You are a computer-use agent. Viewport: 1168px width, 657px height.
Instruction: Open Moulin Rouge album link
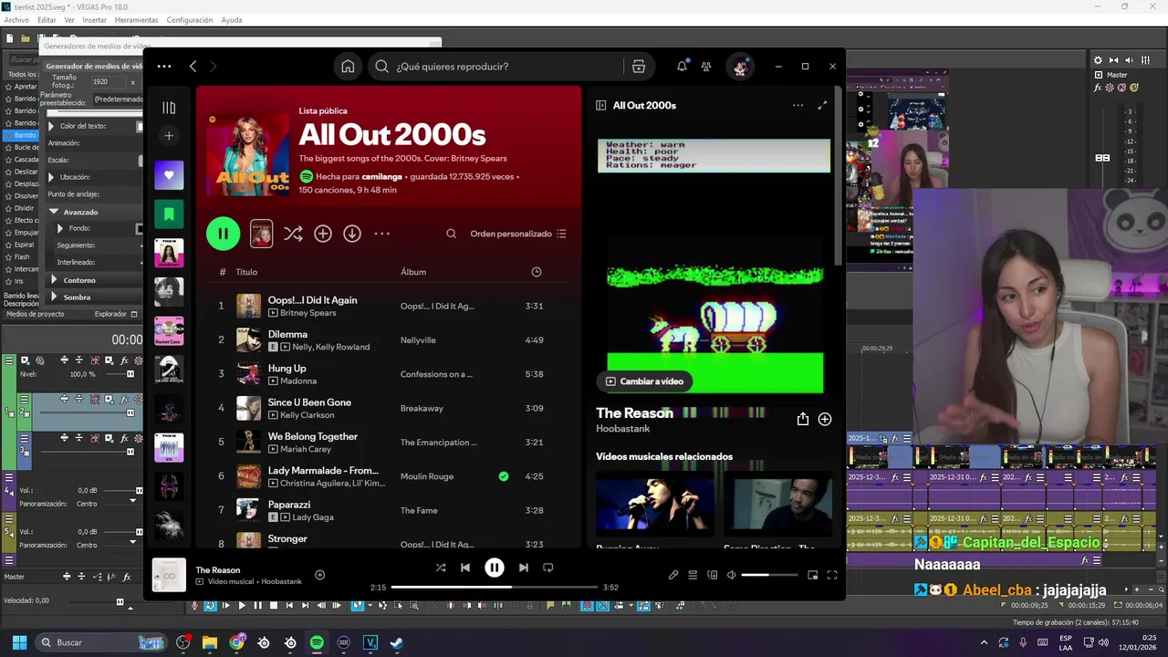tap(427, 476)
